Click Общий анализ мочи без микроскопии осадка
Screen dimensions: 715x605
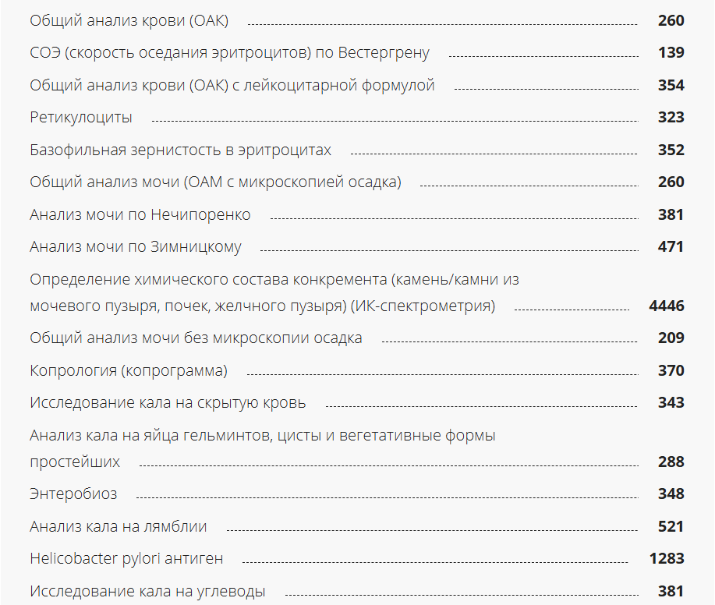pos(196,338)
